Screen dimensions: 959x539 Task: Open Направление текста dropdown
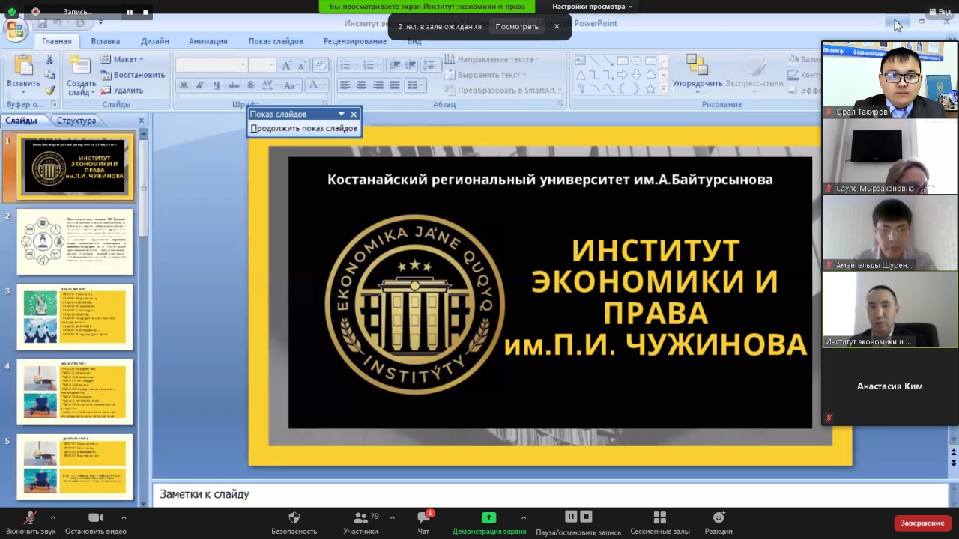[x=492, y=59]
